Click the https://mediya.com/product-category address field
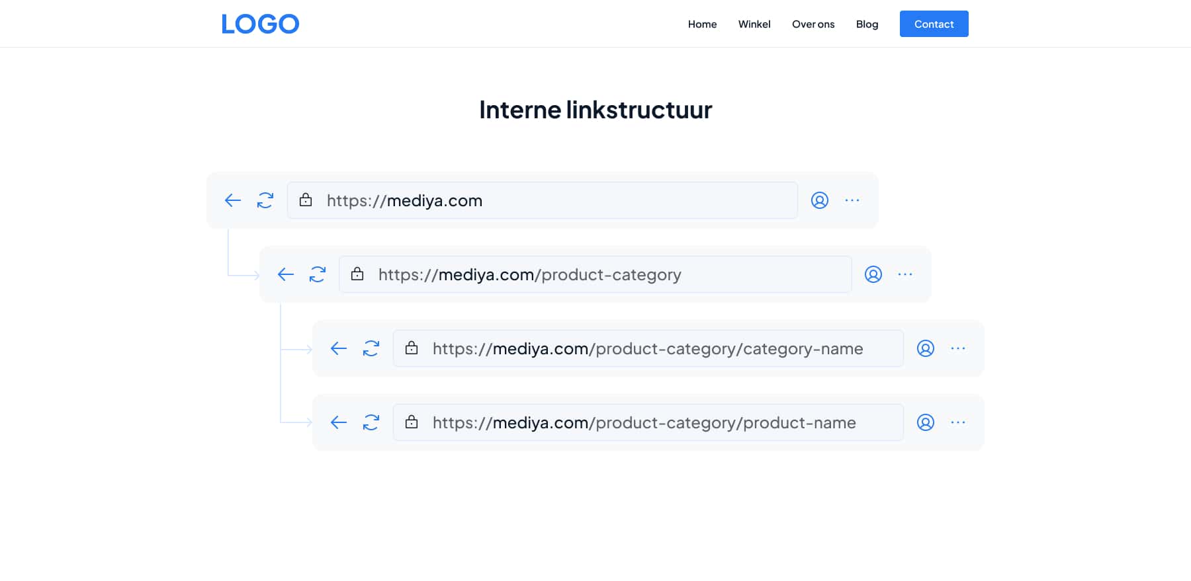 click(595, 274)
